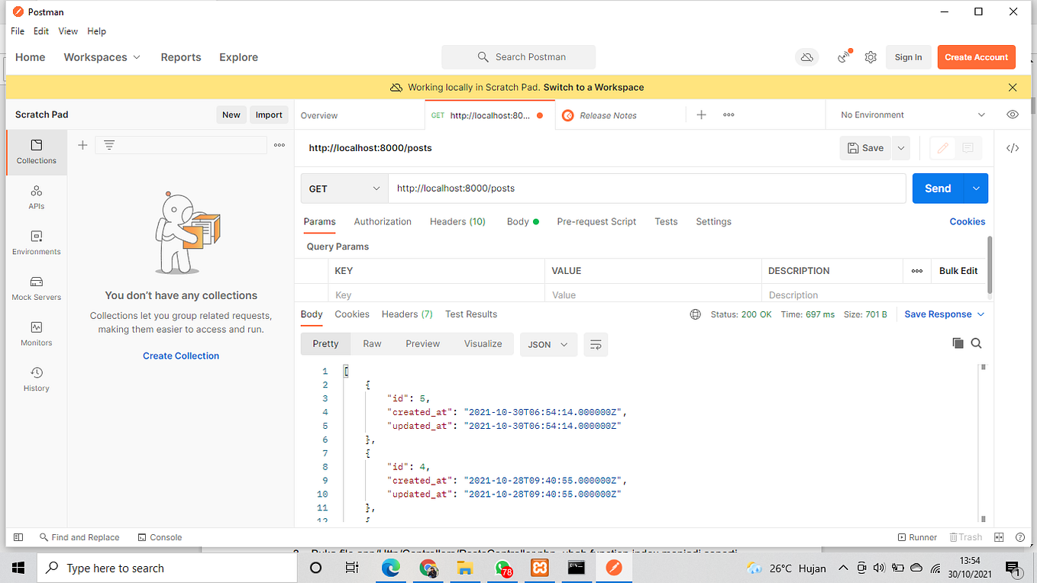Send the request to localhost posts endpoint

[x=938, y=188]
